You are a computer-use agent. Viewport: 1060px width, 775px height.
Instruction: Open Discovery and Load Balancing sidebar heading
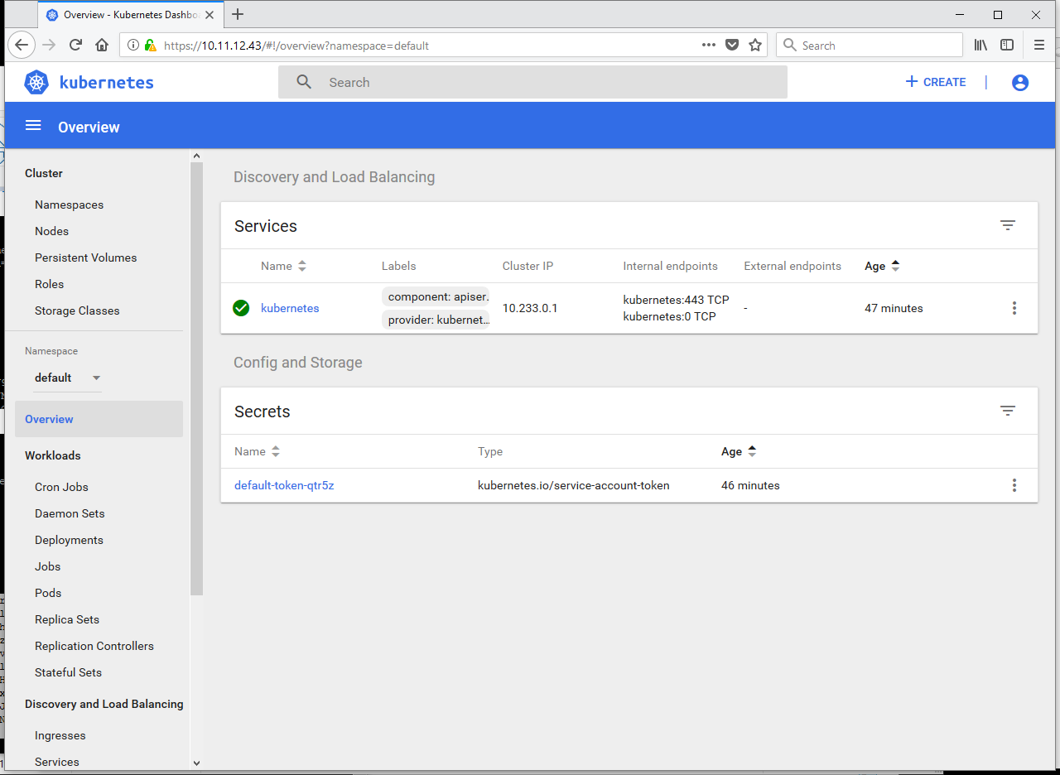[104, 704]
